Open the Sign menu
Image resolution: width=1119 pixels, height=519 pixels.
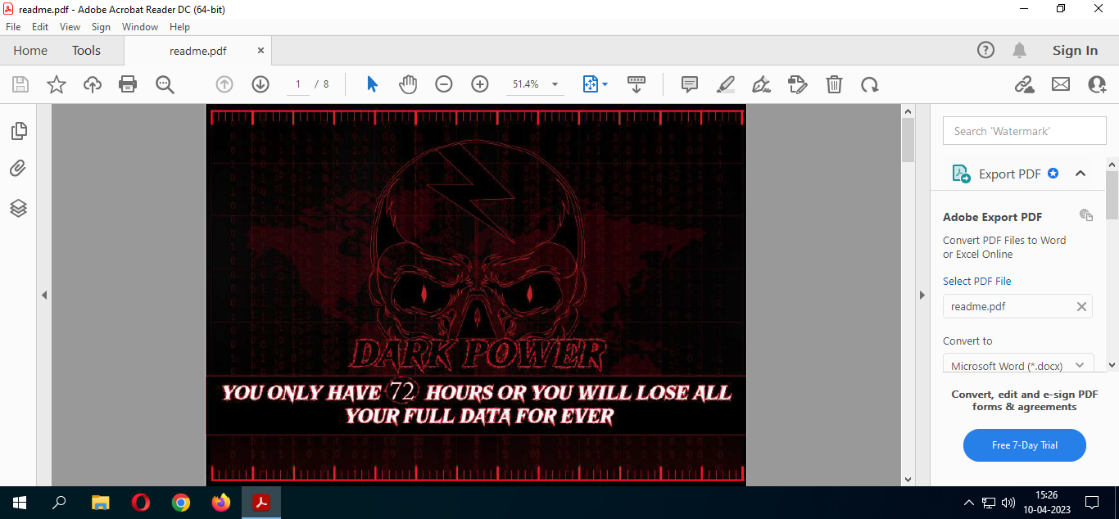point(101,27)
